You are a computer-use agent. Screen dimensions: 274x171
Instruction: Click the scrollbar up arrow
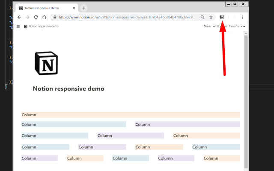point(246,33)
